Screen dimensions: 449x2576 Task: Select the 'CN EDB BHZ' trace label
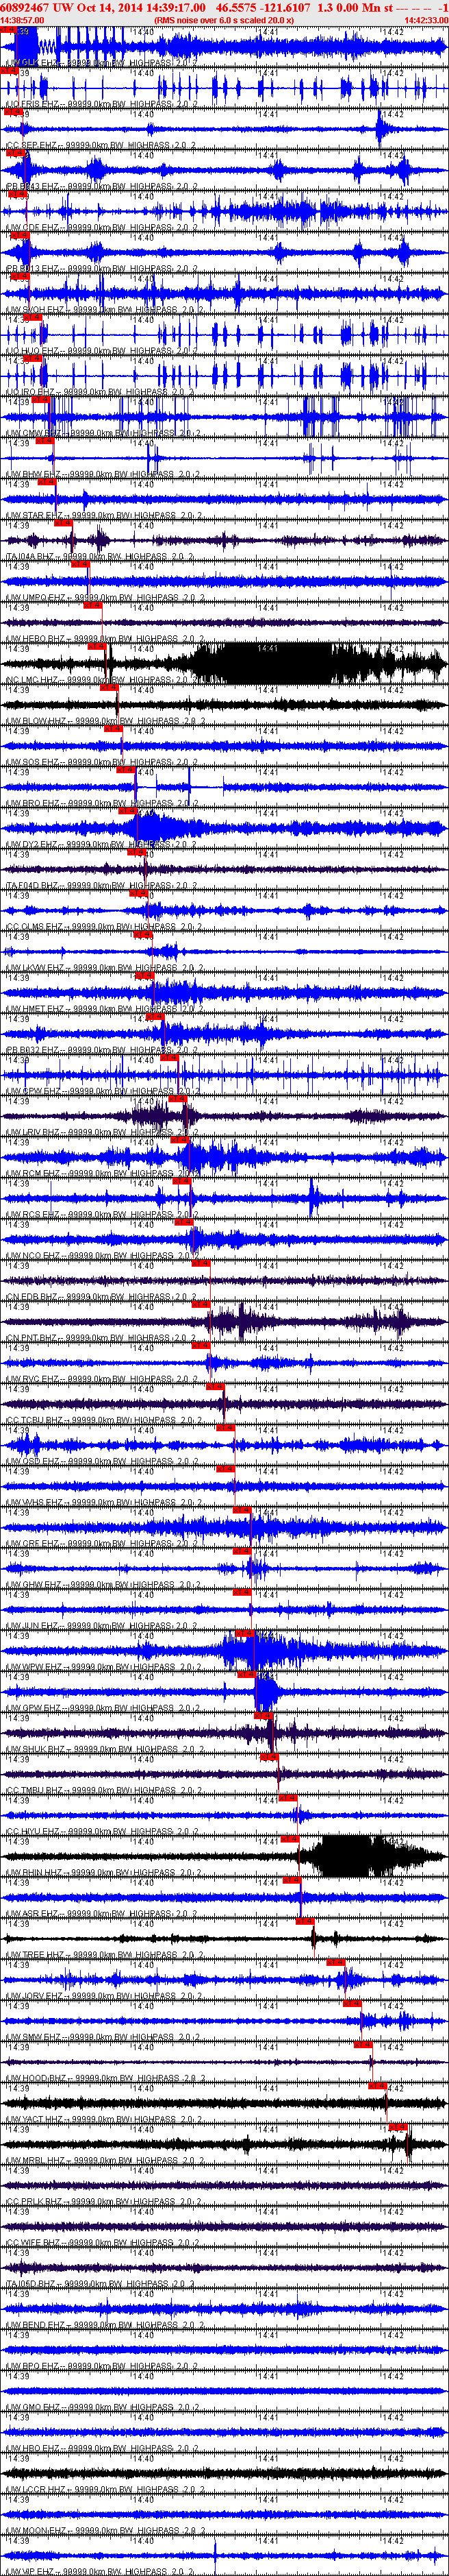(101, 1296)
